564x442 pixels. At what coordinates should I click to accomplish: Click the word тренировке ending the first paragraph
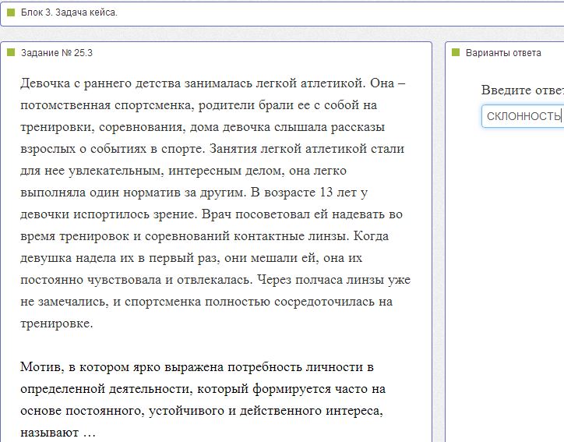[56, 324]
